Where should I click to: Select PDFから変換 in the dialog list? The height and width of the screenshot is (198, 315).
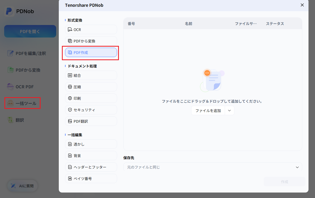[91, 41]
